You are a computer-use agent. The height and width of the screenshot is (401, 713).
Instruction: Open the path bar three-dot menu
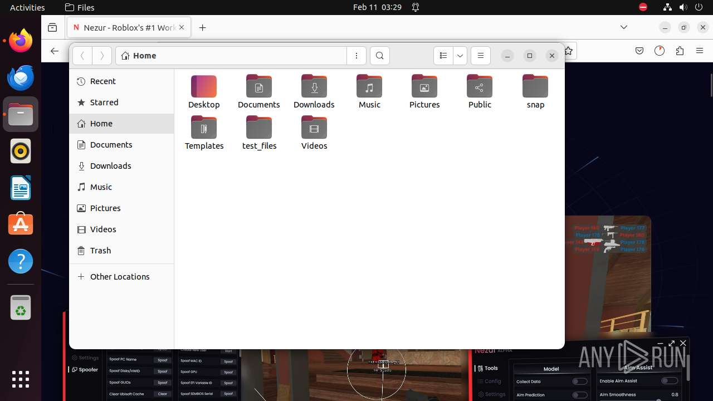pos(356,56)
